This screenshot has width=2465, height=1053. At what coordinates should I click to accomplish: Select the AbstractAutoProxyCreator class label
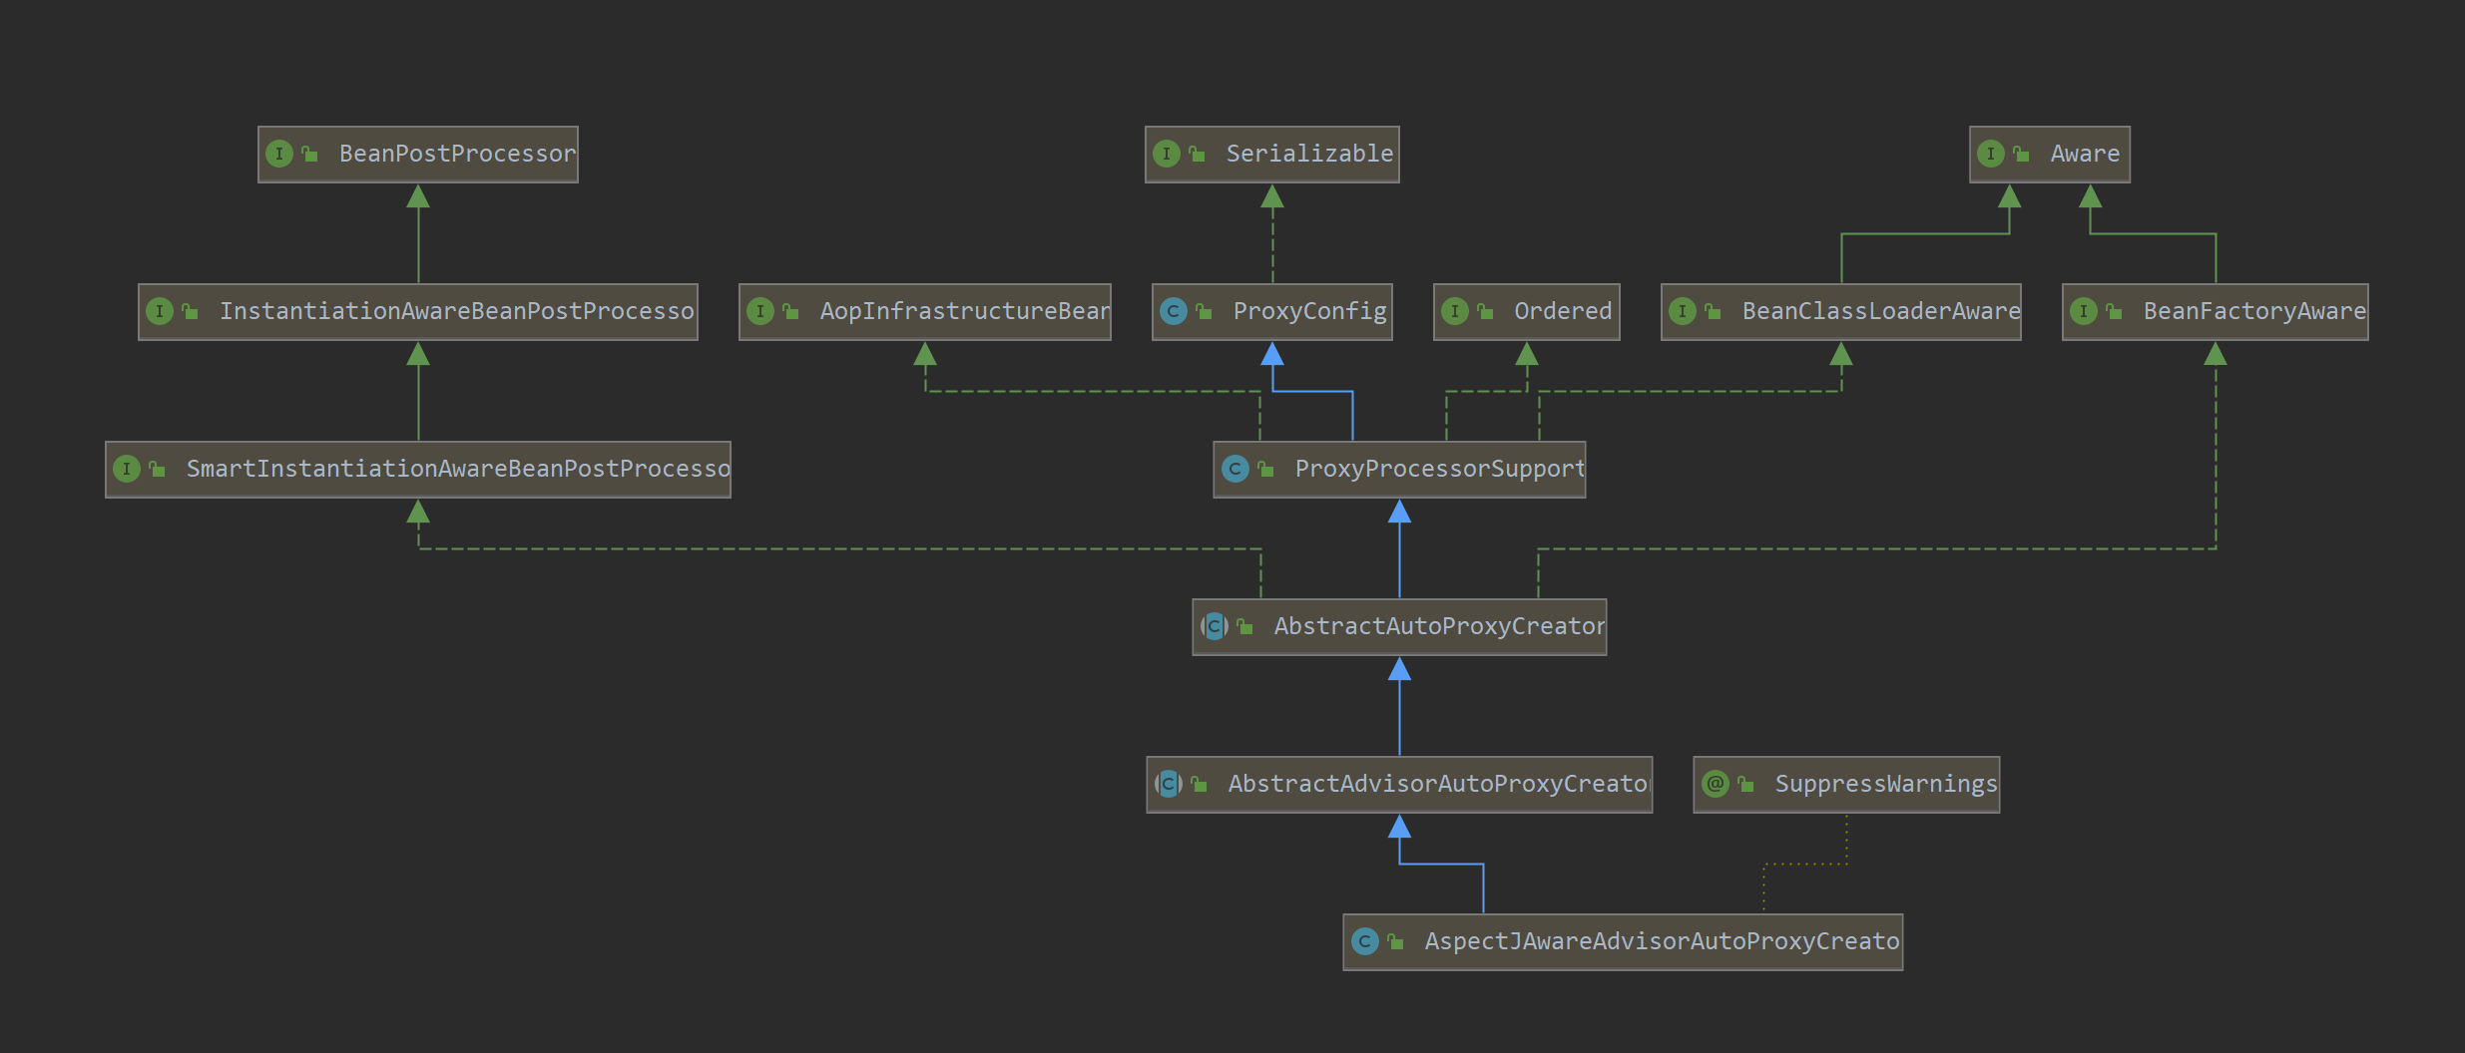(x=1439, y=626)
